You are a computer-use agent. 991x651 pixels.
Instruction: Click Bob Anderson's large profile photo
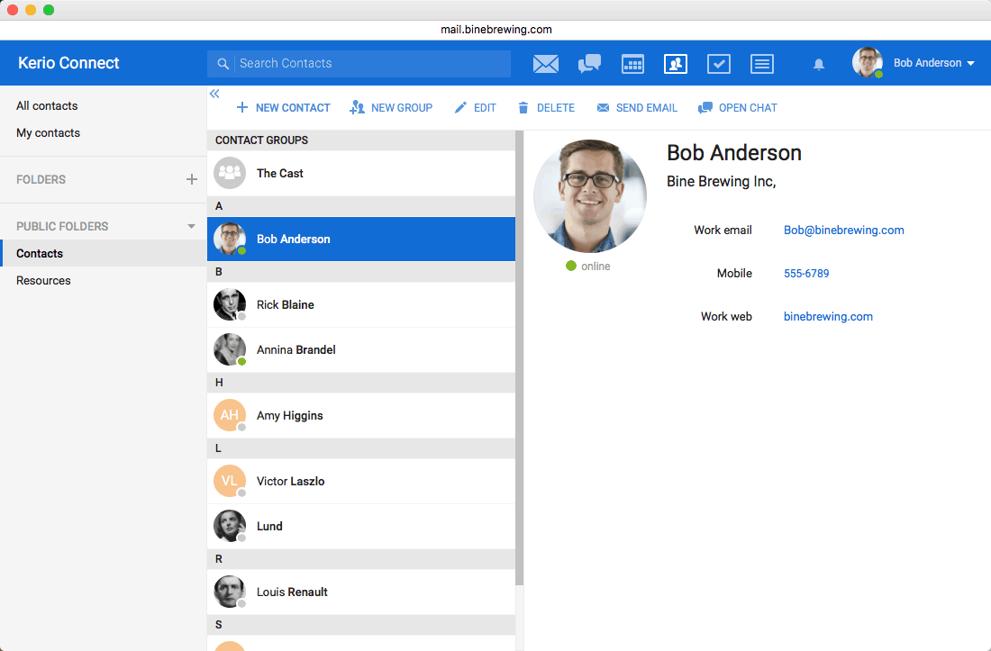tap(590, 196)
